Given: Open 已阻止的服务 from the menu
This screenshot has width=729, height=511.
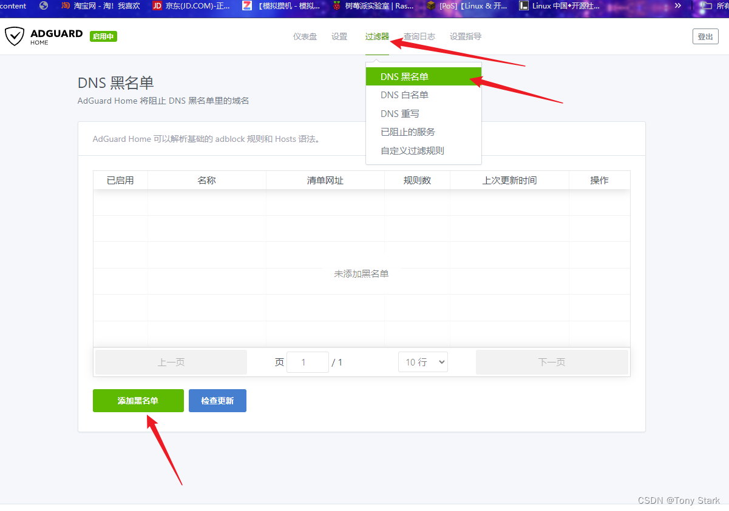Looking at the screenshot, I should pos(424,132).
